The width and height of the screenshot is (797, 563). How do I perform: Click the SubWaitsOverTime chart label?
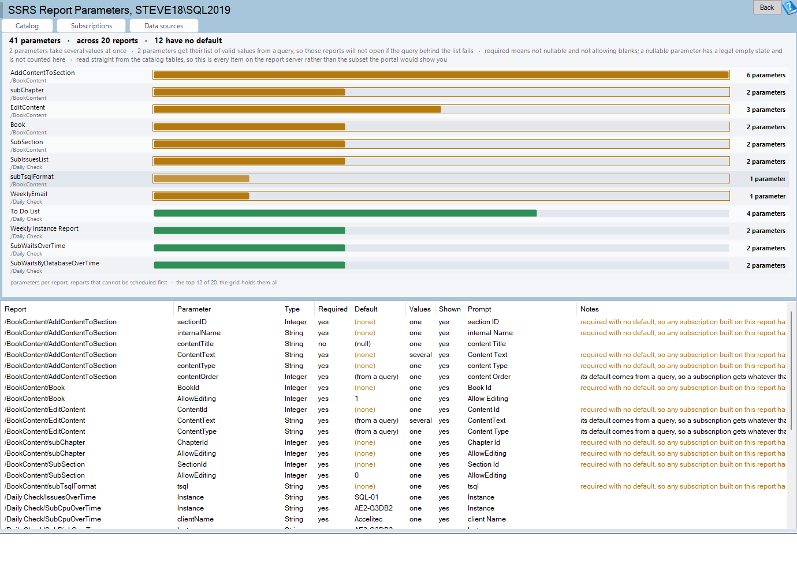[x=38, y=246]
